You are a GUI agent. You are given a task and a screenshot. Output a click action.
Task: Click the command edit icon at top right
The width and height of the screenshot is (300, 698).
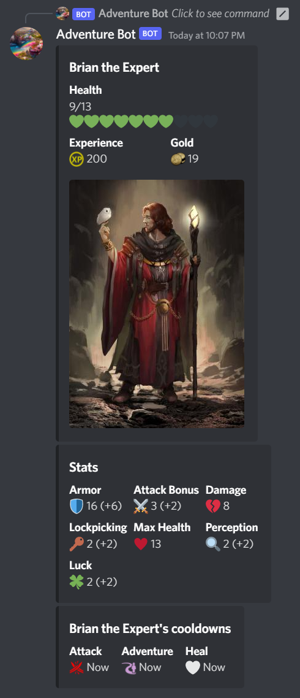pos(283,13)
